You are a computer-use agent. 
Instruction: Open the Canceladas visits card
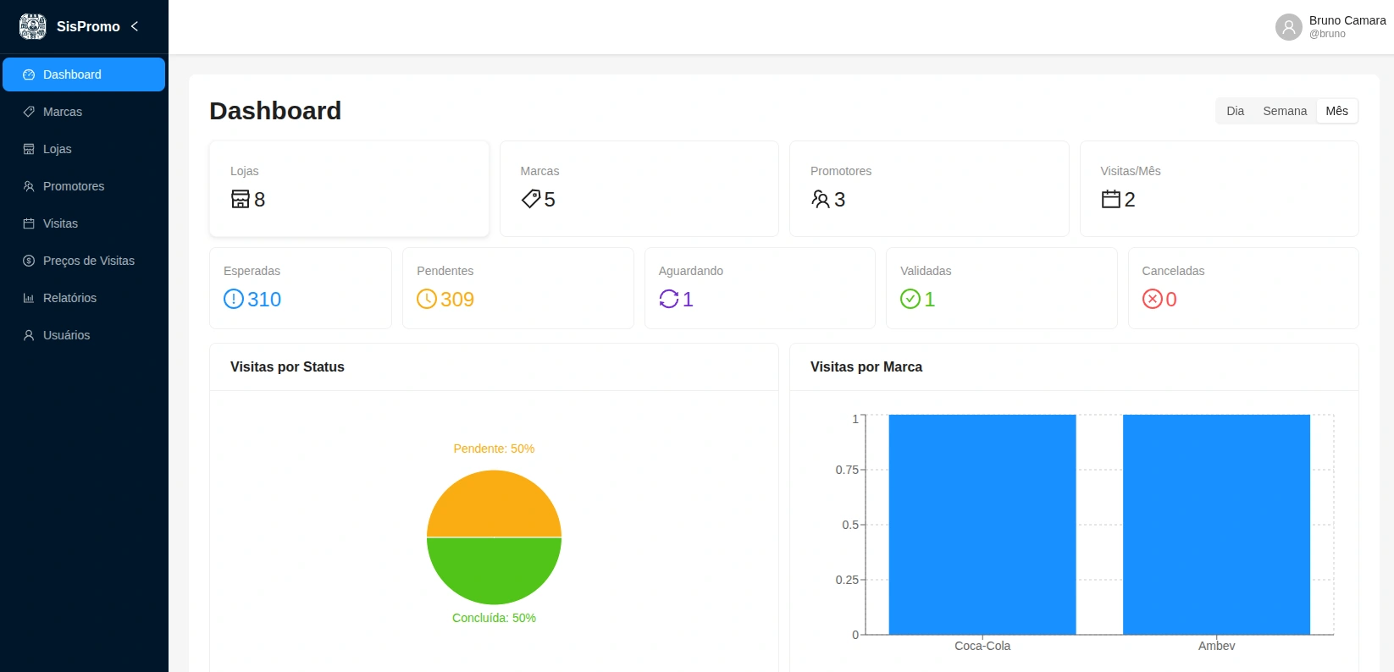[x=1243, y=288]
